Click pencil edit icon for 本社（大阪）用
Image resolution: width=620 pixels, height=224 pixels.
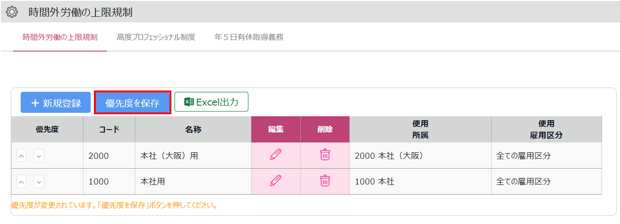coord(275,155)
